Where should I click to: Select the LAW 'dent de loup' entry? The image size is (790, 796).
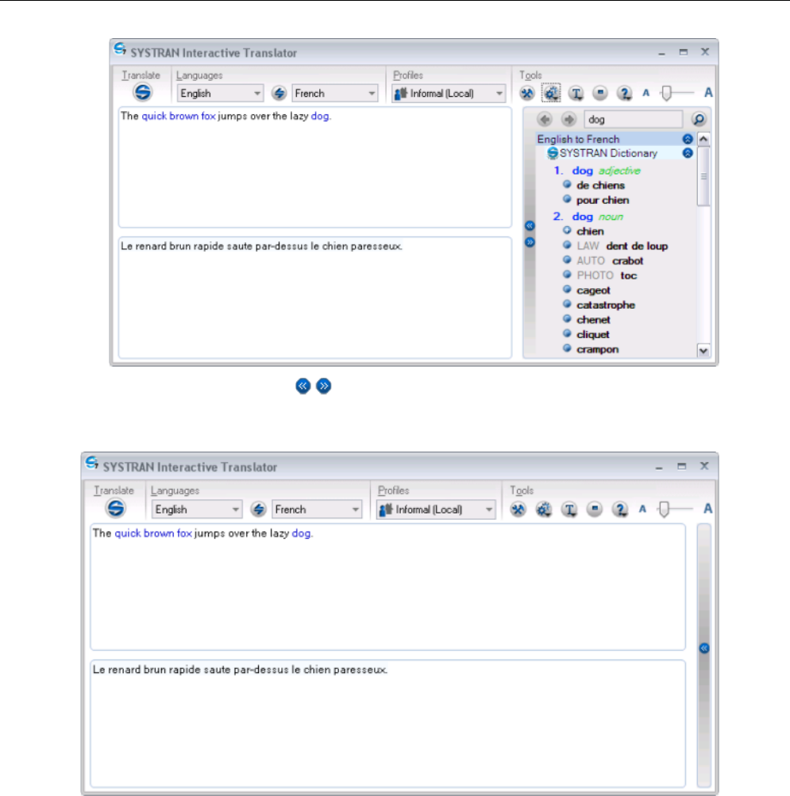(x=622, y=246)
